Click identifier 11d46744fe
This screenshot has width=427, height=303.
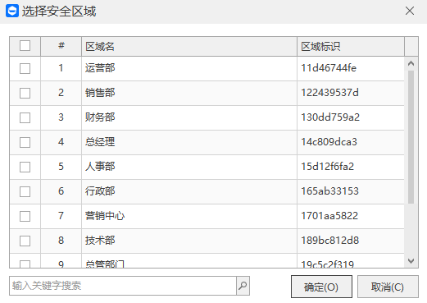click(329, 68)
